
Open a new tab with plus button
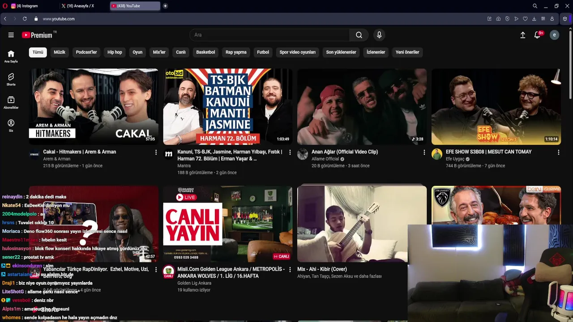coord(165,6)
